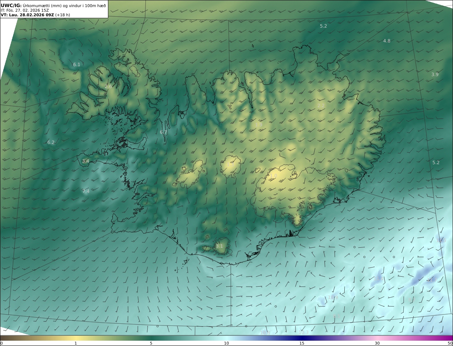Select the 5.2 value below the 3.9 label

coord(436,163)
